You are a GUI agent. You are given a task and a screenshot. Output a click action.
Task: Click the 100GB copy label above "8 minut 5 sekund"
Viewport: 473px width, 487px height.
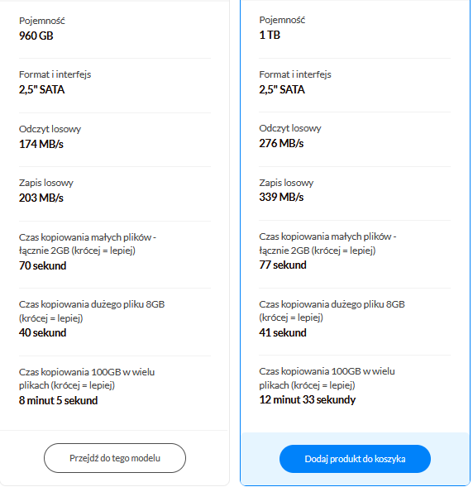click(x=87, y=379)
